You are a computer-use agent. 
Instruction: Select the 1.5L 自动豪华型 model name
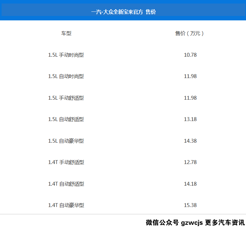[66, 141]
